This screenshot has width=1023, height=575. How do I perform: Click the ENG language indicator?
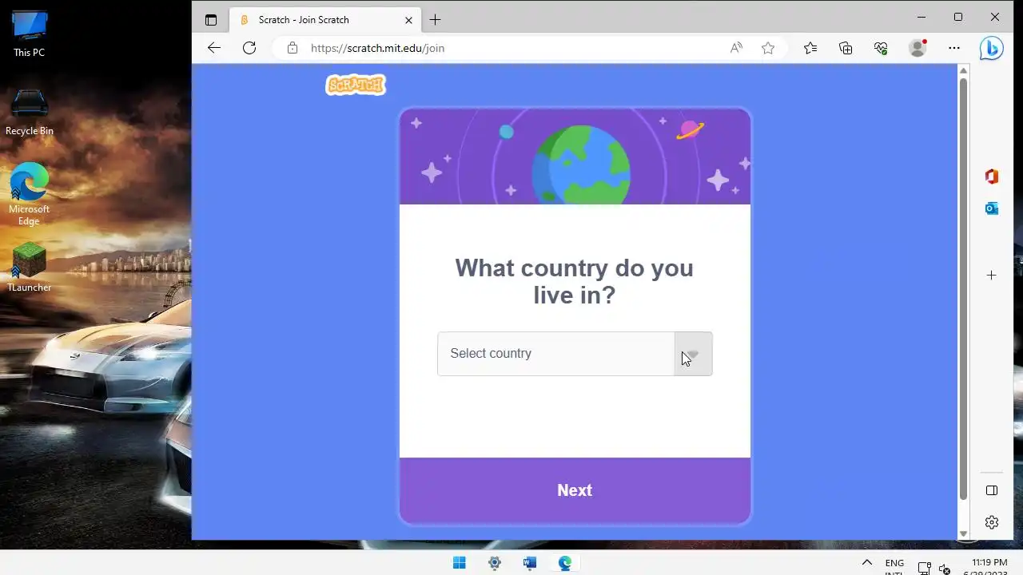[894, 565]
